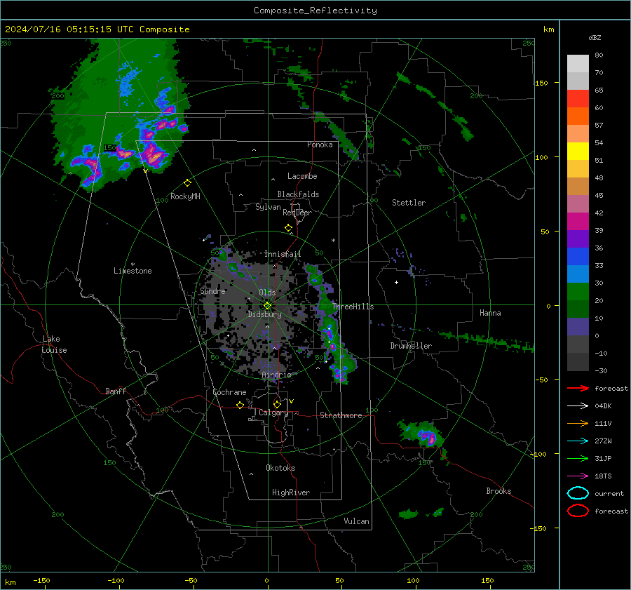Click the Strathmore map label

(341, 415)
